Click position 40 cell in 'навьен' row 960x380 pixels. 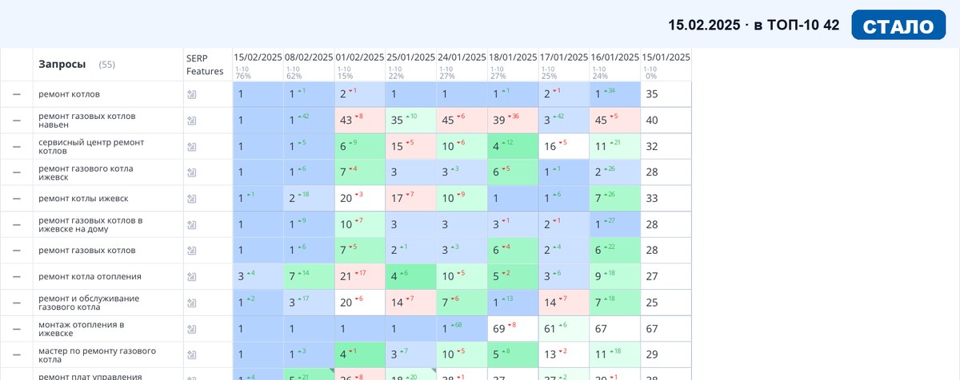click(666, 121)
